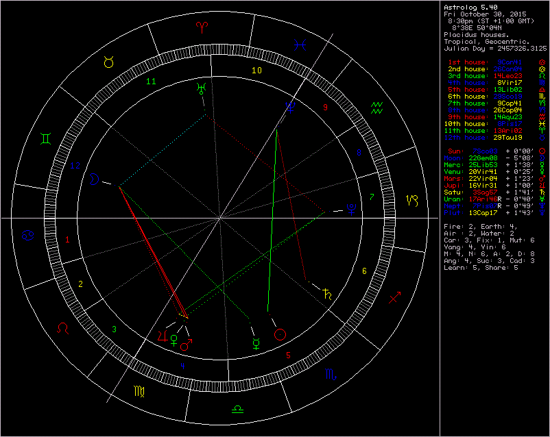Viewport: 550px width, 437px height.
Task: Click house number 12 in the wheel
Action: point(75,165)
